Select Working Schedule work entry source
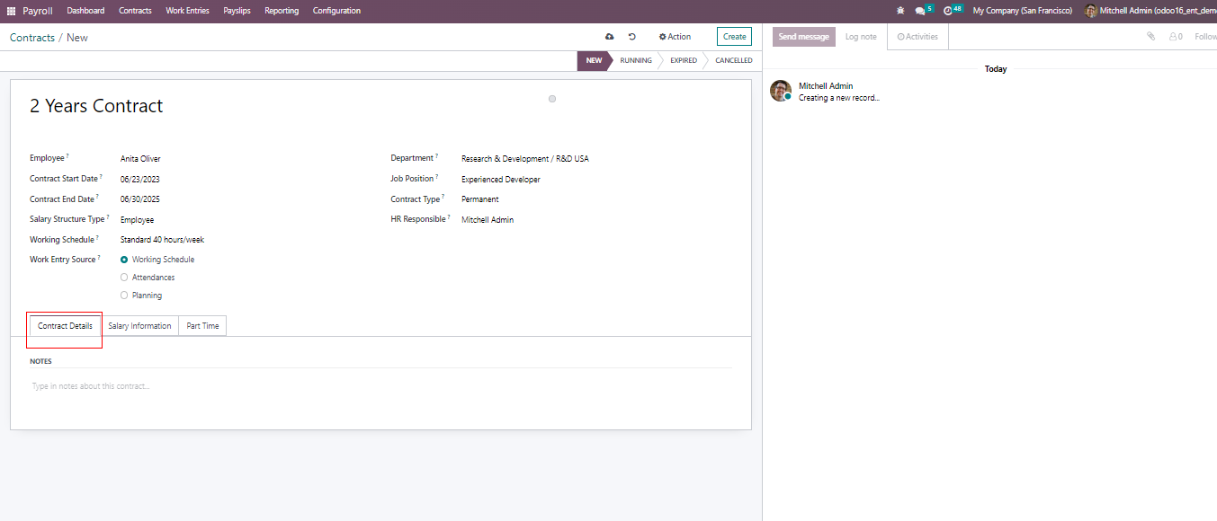Screen dimensions: 1217x521 [124, 260]
